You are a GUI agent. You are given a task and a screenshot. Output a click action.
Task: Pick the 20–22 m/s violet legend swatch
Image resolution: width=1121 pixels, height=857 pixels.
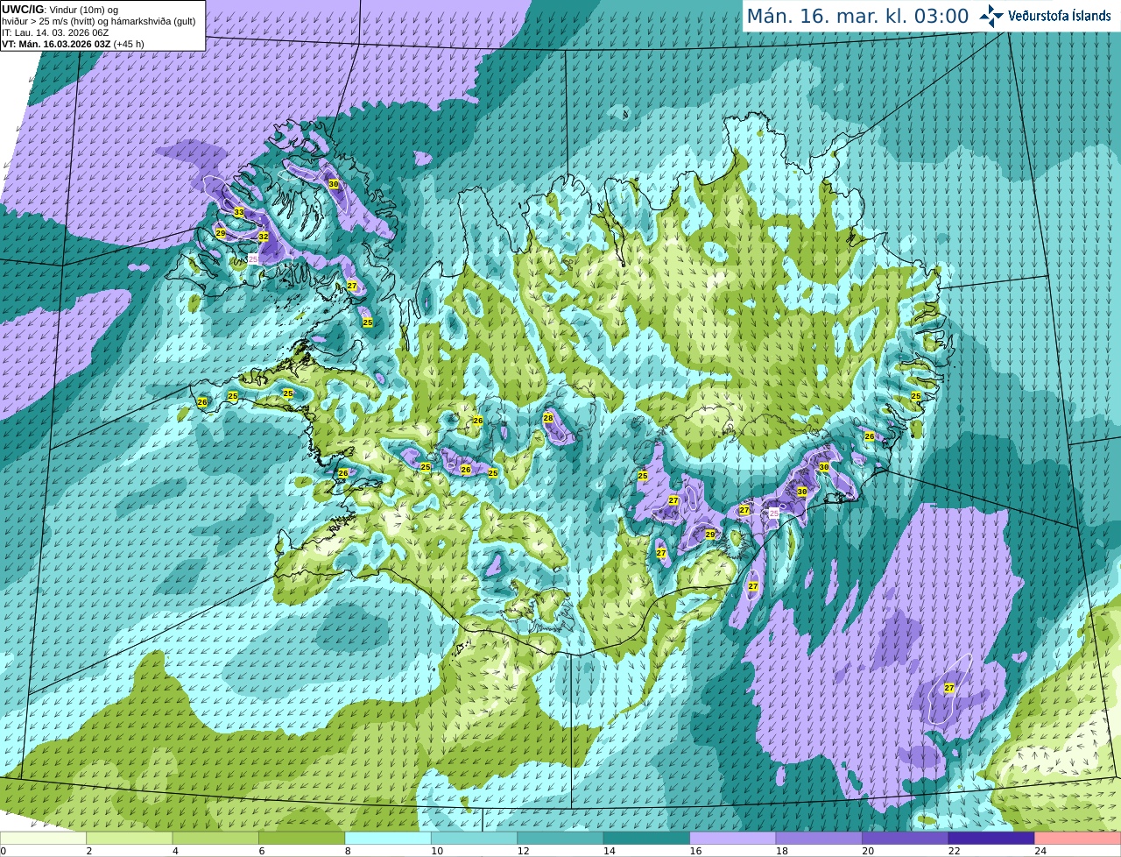pyautogui.click(x=906, y=839)
